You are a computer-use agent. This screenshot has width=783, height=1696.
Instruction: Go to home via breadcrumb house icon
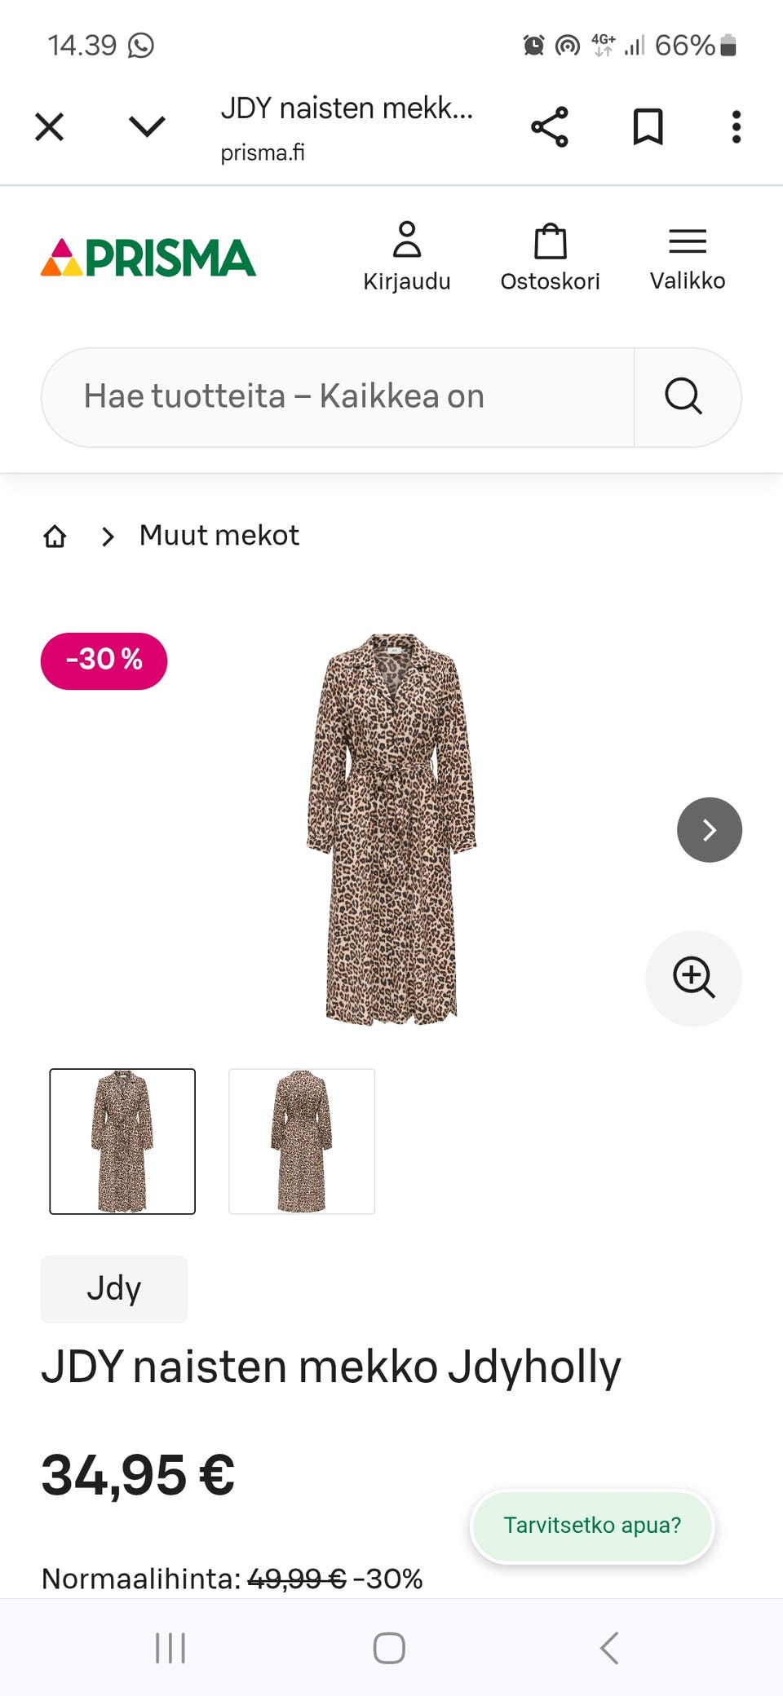click(55, 537)
